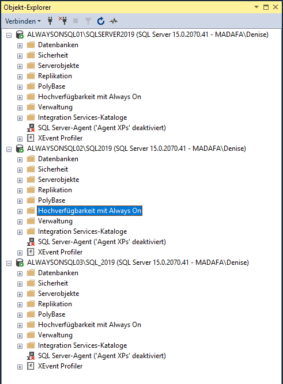
Task: Collapse the ALWAYSONSQL02\SQL2019 server node
Action: click(x=9, y=149)
